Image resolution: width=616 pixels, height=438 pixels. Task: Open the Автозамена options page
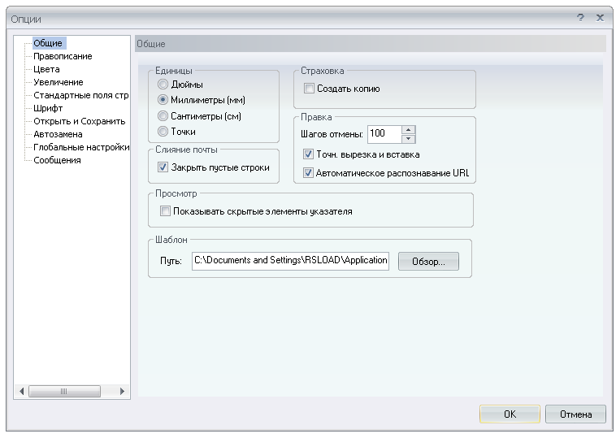point(58,134)
